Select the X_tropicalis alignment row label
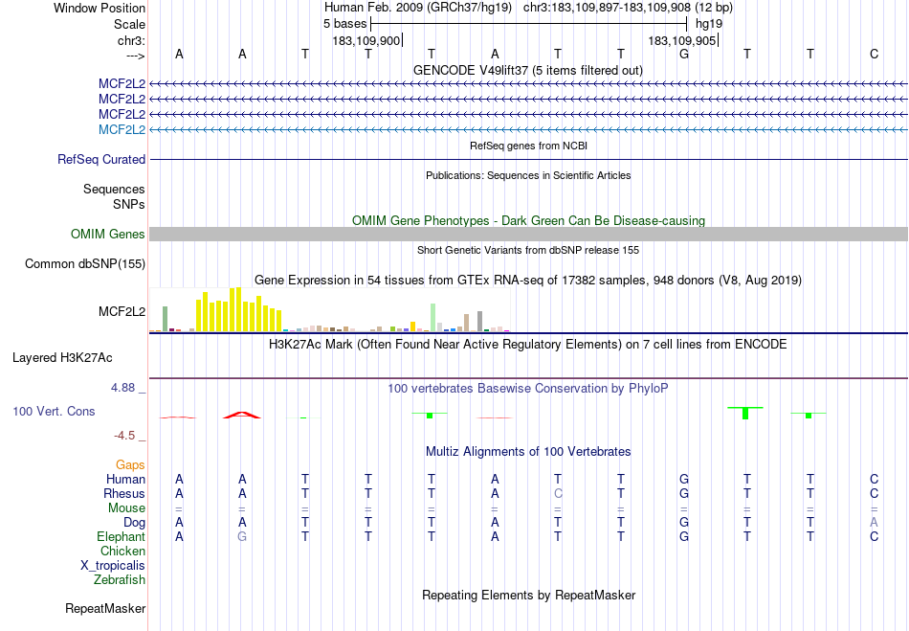The width and height of the screenshot is (909, 631). pyautogui.click(x=113, y=566)
